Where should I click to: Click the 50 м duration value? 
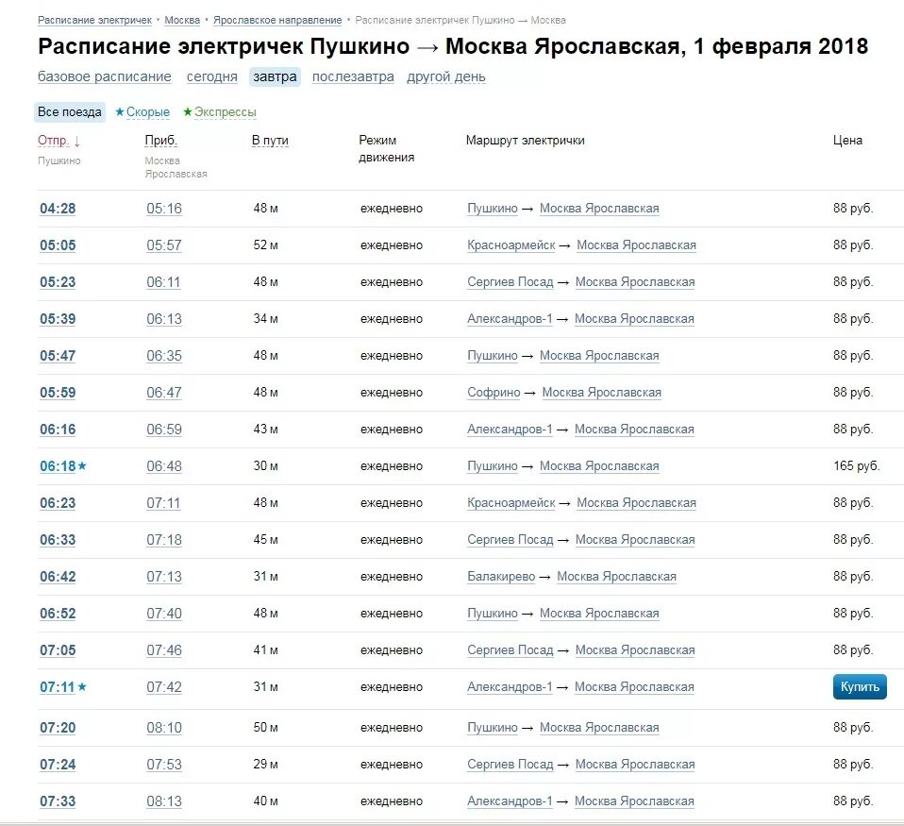[266, 728]
